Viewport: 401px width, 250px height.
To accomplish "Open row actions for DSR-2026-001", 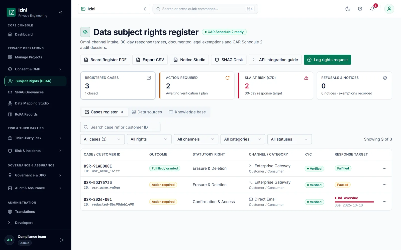I will pyautogui.click(x=384, y=202).
